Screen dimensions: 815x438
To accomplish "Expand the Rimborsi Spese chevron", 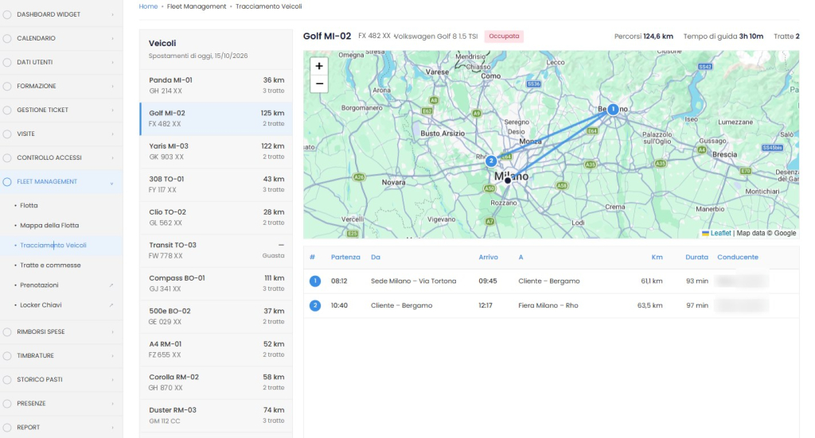I will pos(112,332).
